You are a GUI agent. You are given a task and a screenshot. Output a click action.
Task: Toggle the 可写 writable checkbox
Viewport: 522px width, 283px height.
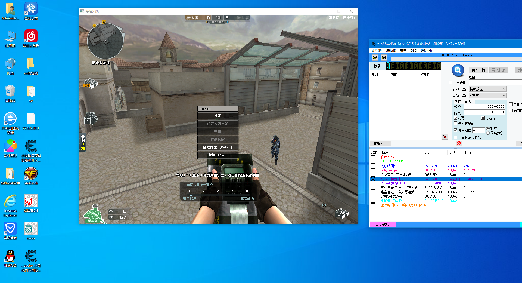(x=456, y=118)
